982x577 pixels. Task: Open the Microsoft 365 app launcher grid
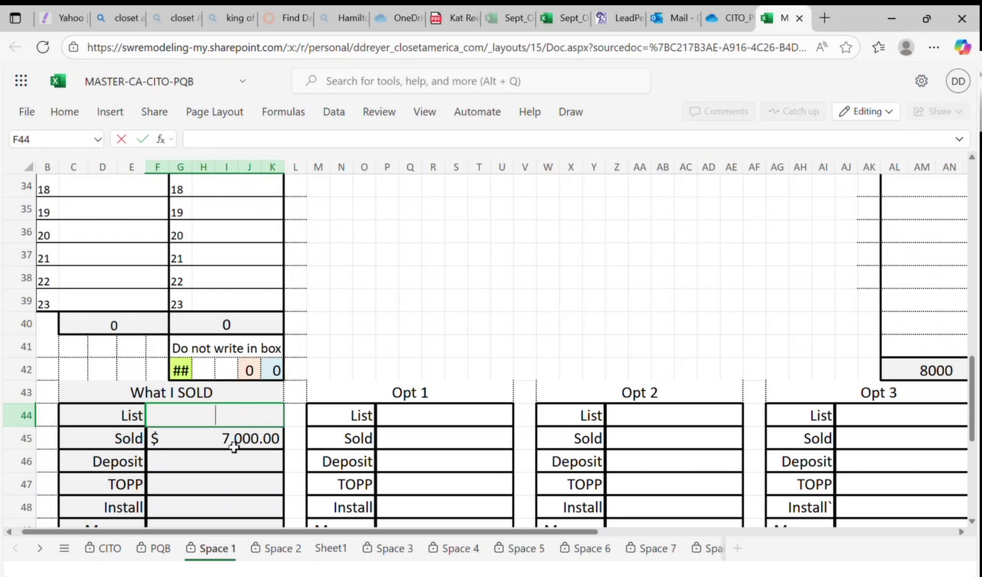coord(21,81)
